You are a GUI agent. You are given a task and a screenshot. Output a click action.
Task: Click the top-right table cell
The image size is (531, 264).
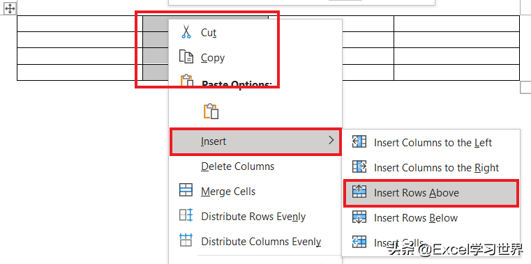tap(456, 24)
